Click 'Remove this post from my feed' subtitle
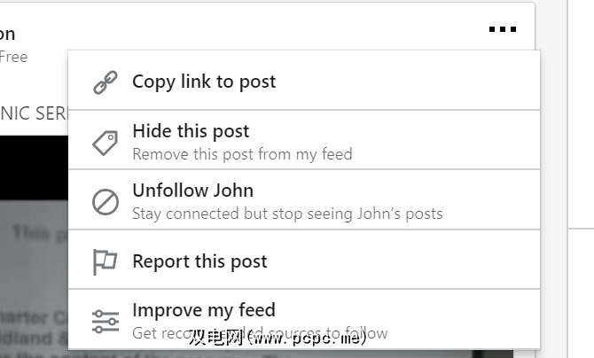Viewport: 594px width, 358px height. (242, 154)
